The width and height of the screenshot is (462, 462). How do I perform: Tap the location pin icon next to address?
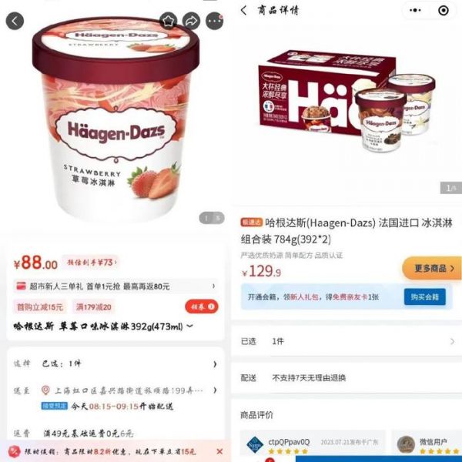pos(45,390)
